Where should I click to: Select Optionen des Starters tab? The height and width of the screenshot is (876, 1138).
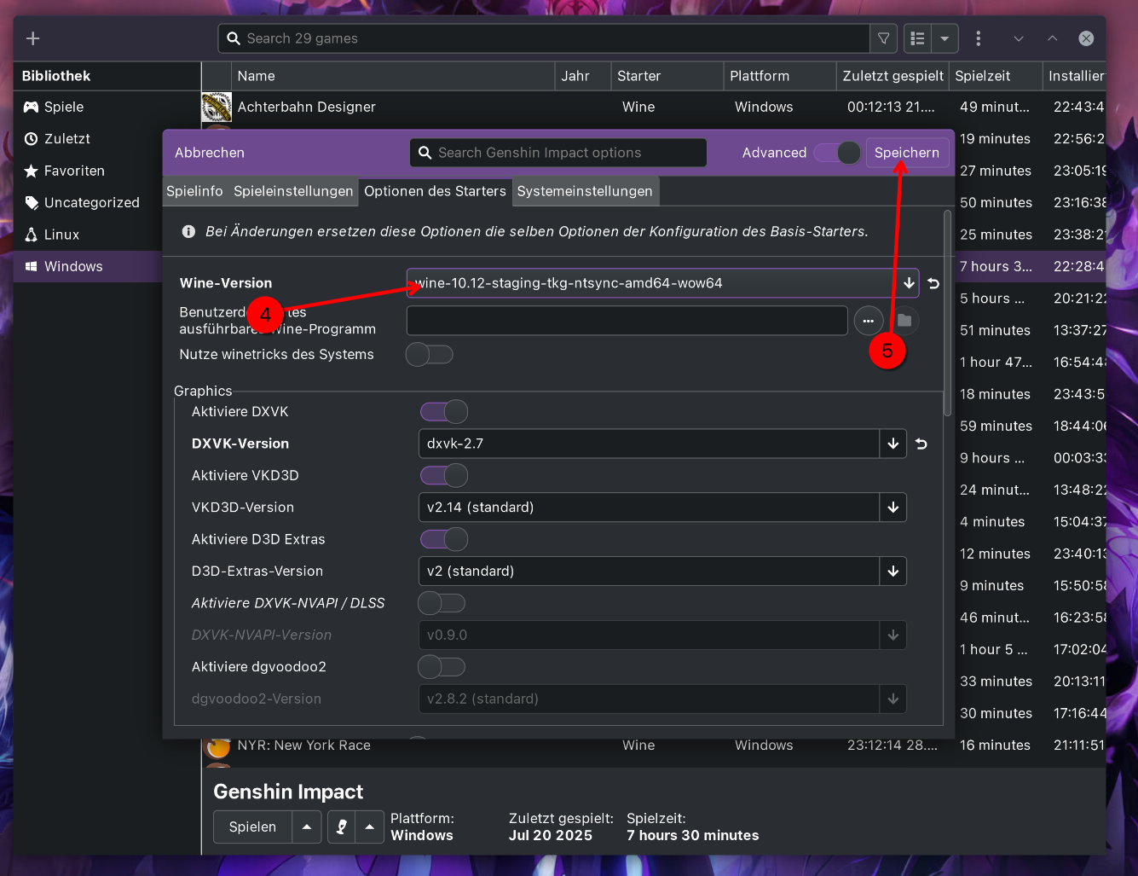click(x=435, y=191)
